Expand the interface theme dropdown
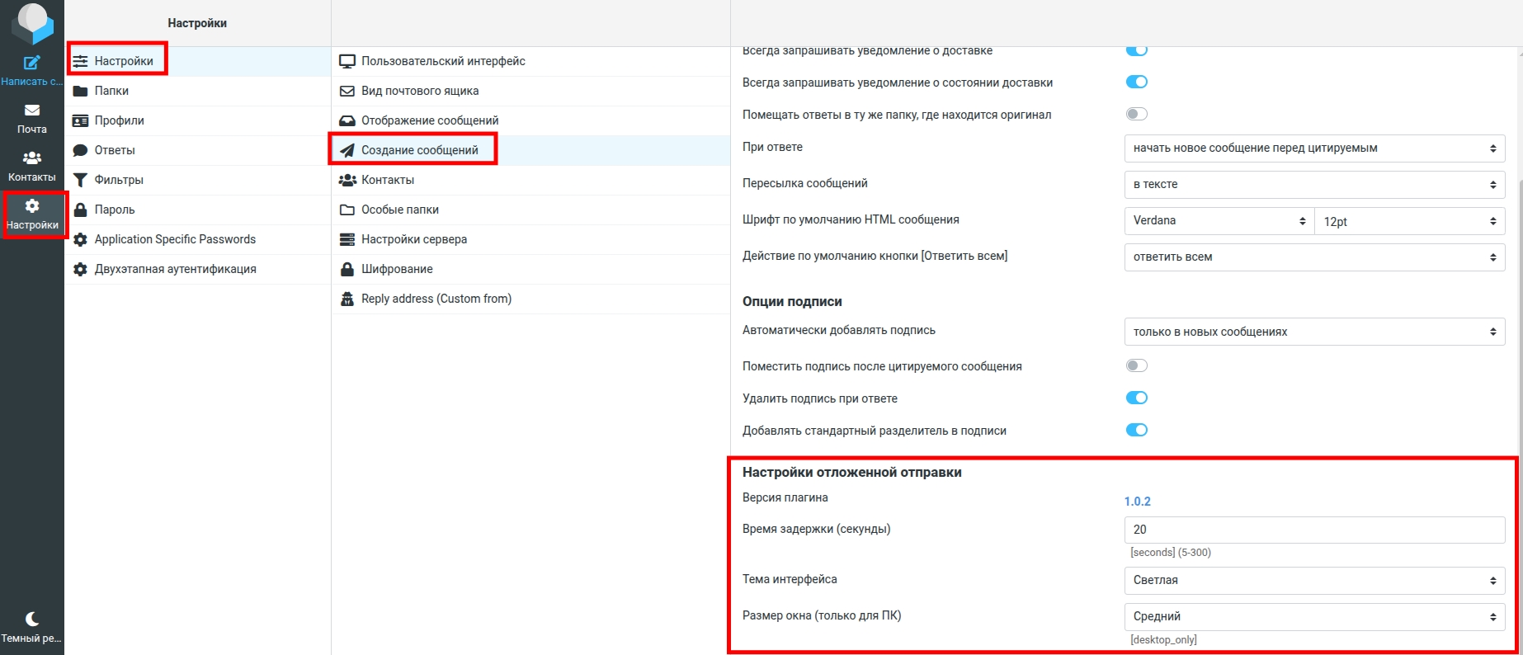The height and width of the screenshot is (655, 1523). (x=1313, y=580)
